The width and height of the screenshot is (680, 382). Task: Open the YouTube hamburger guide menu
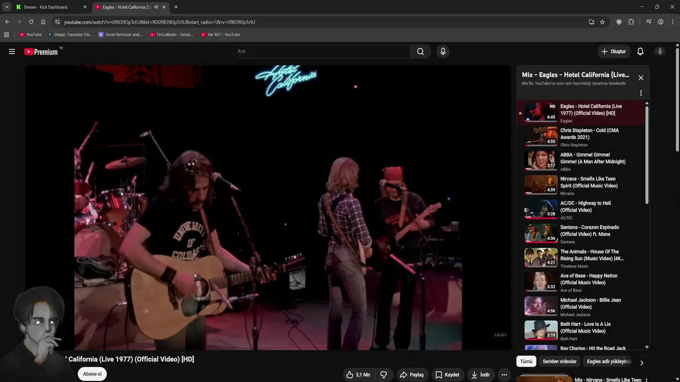[x=12, y=51]
